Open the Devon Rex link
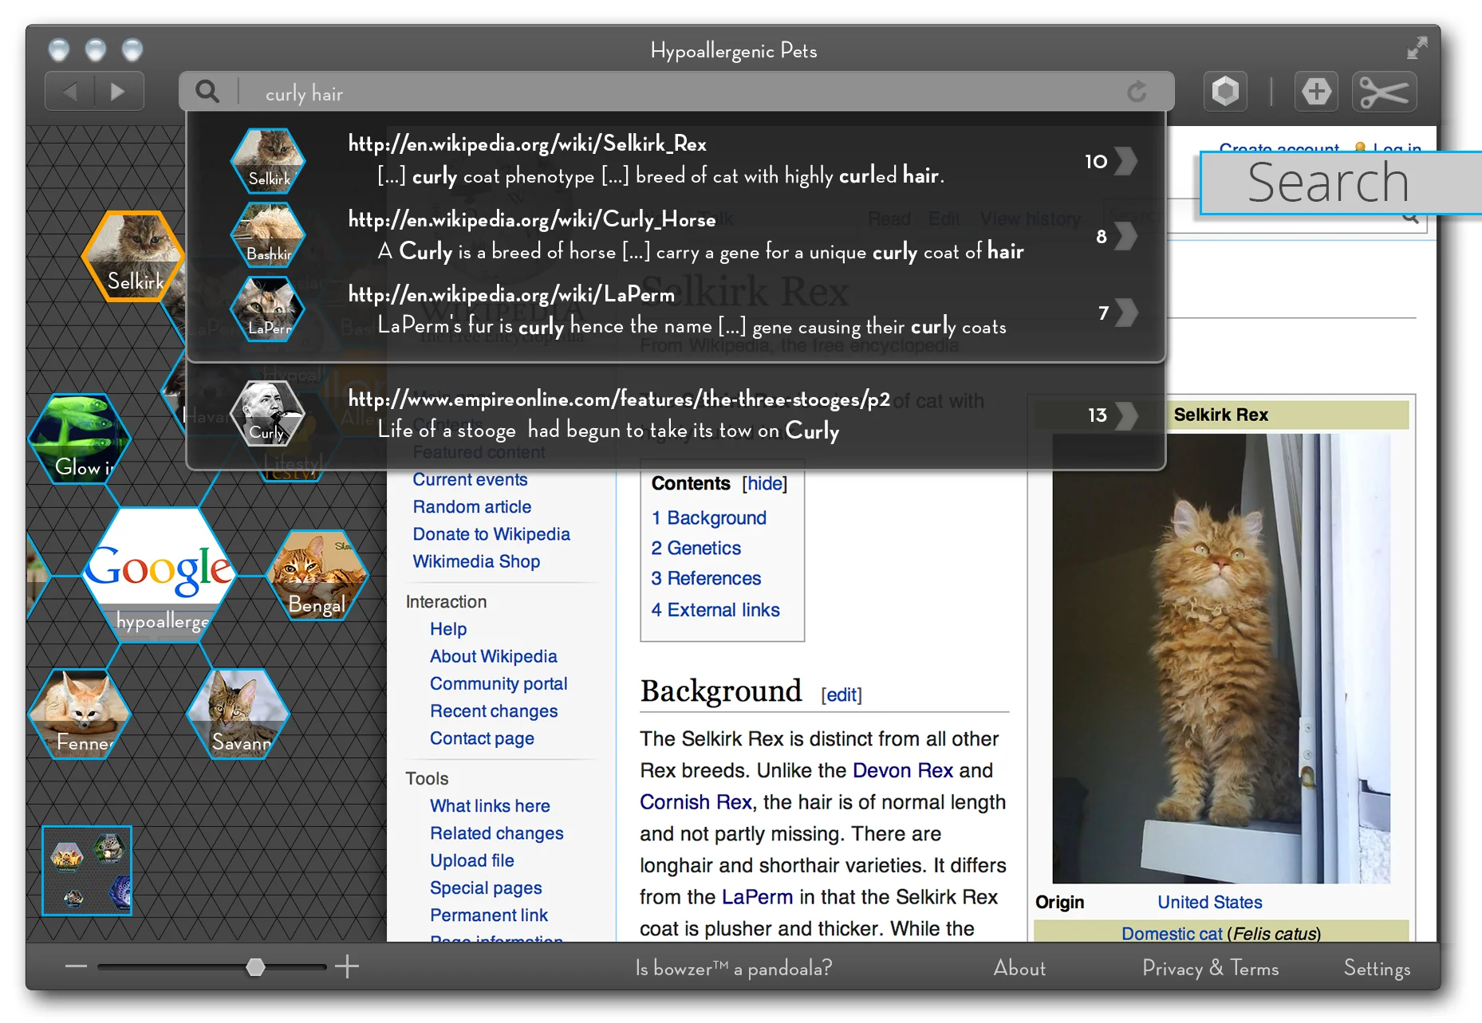Viewport: 1482px width, 1023px height. [x=902, y=770]
